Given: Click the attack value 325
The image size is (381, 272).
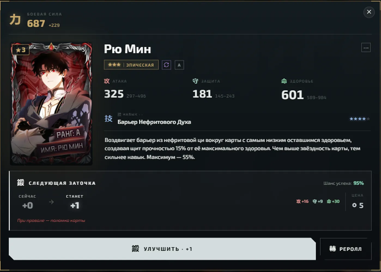Looking at the screenshot, I should (114, 94).
